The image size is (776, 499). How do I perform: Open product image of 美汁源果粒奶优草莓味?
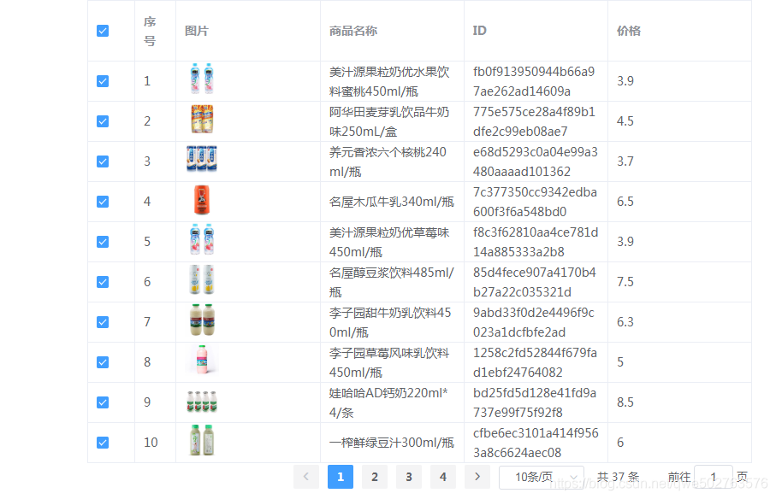(202, 239)
